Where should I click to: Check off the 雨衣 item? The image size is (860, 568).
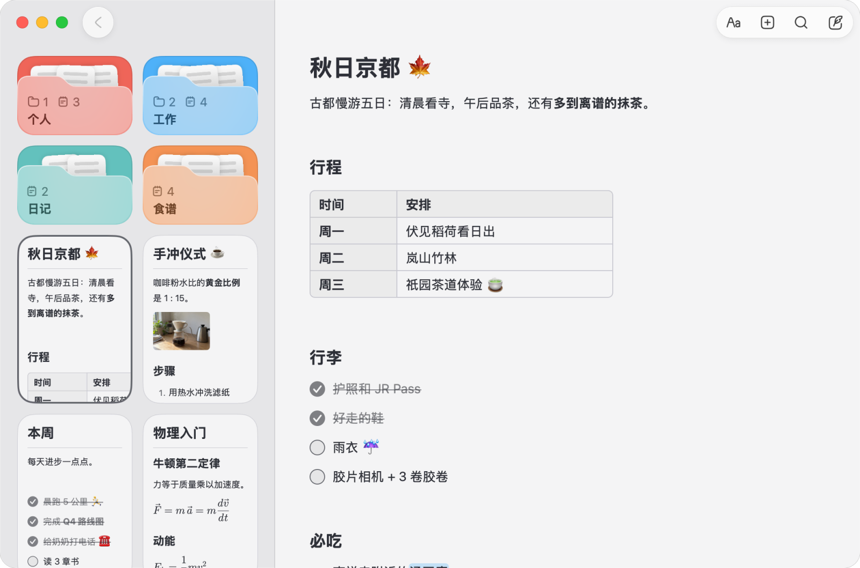317,448
